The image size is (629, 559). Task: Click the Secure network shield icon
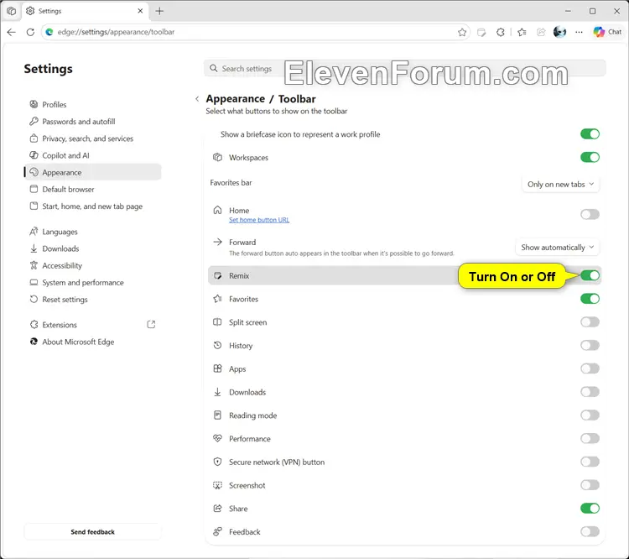[217, 462]
